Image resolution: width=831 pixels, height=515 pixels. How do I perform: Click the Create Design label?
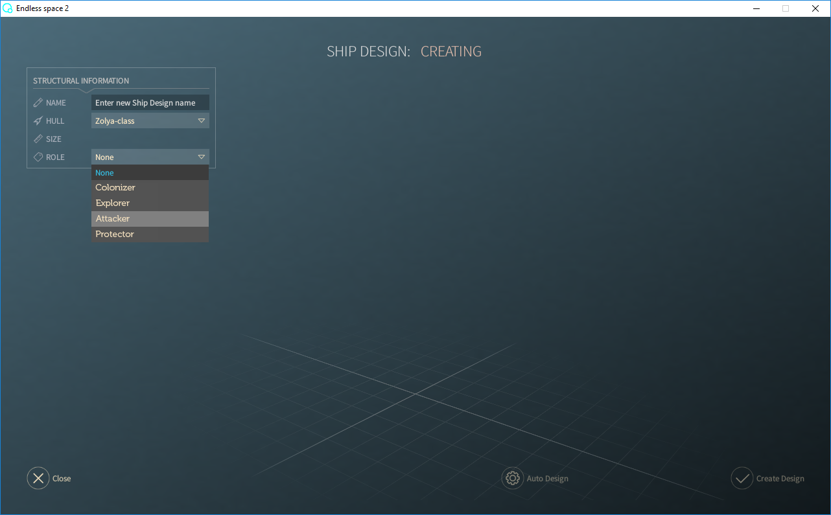point(780,479)
